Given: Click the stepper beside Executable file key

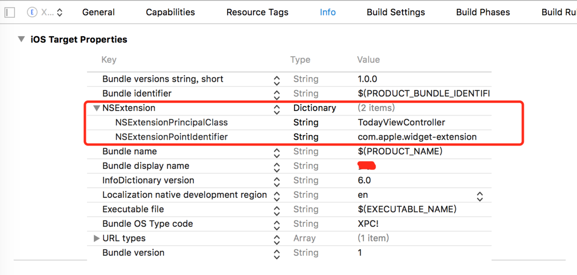Looking at the screenshot, I should point(277,210).
